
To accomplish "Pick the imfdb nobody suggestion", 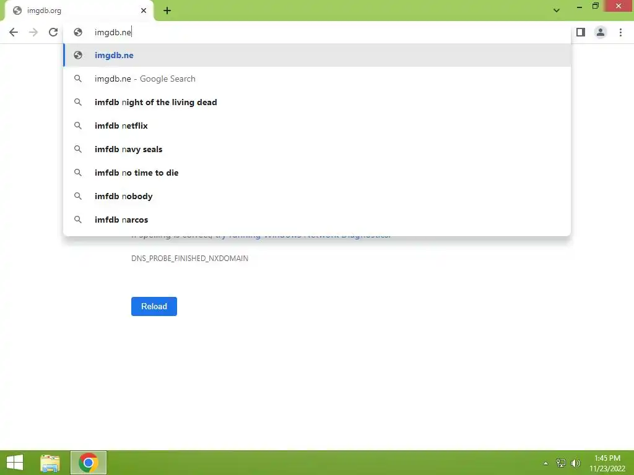I will point(317,196).
